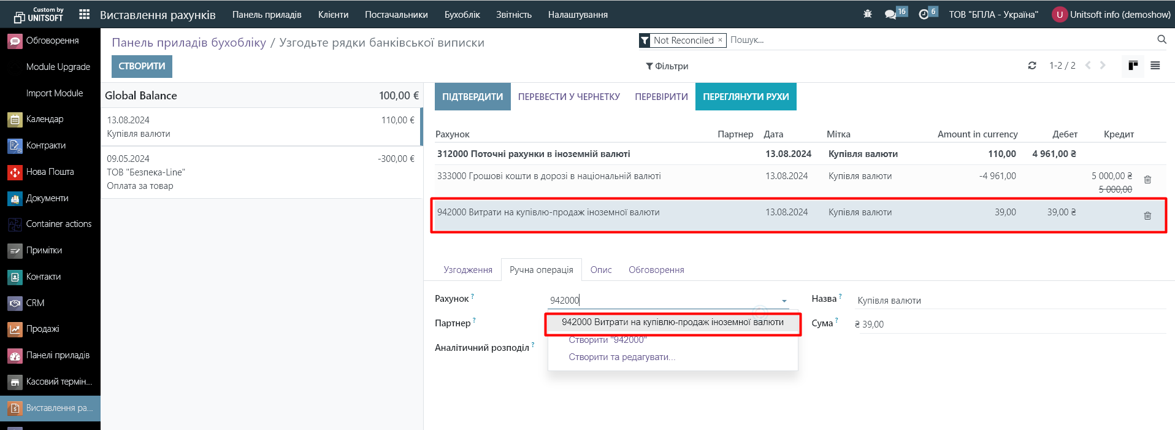Click the ПІДТВЕРДИТИ button
The width and height of the screenshot is (1175, 430).
click(472, 97)
